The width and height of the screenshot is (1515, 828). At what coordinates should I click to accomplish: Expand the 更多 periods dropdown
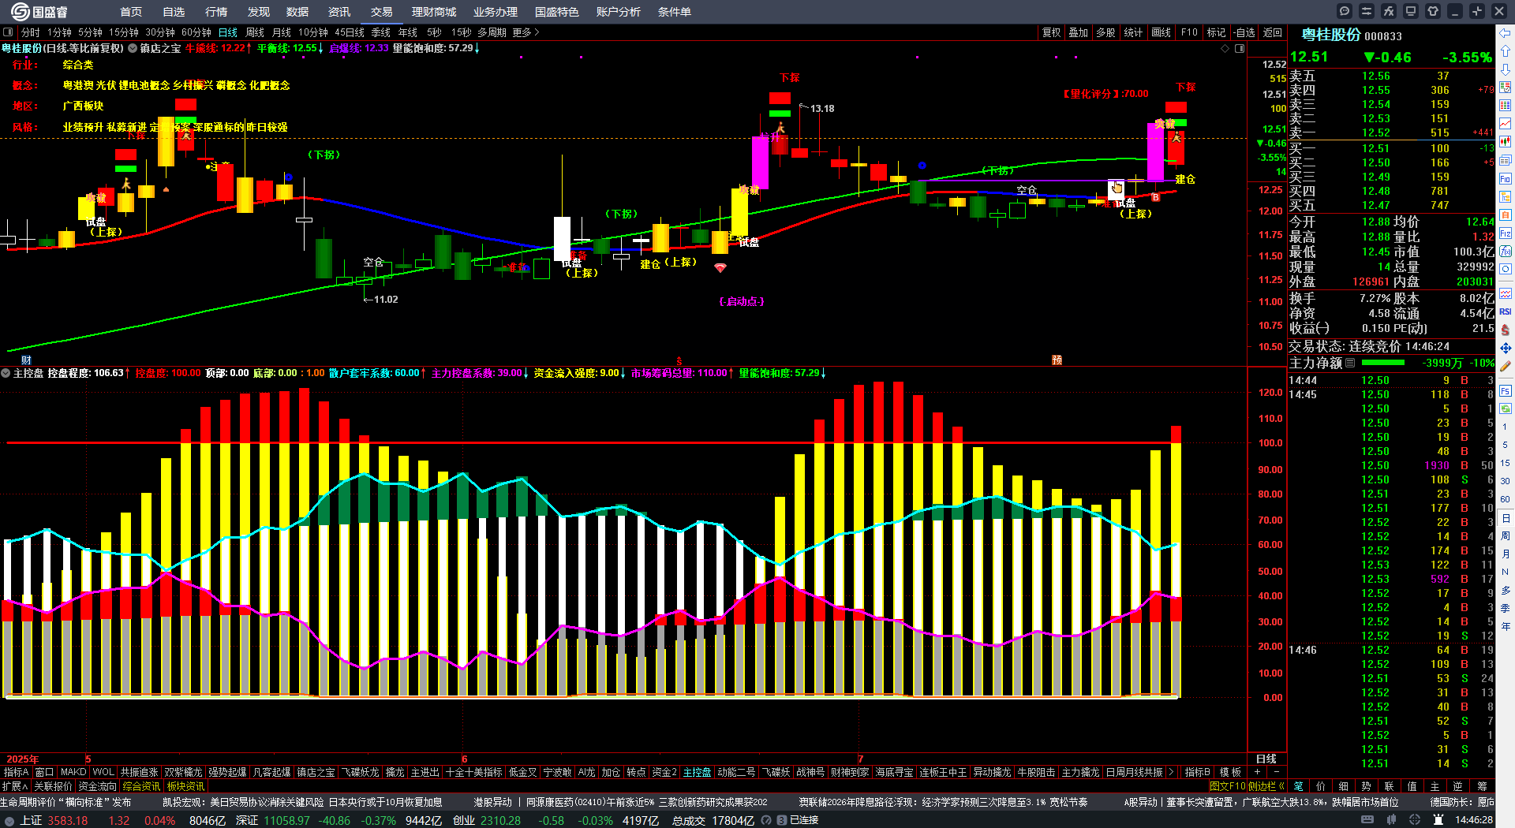click(526, 32)
